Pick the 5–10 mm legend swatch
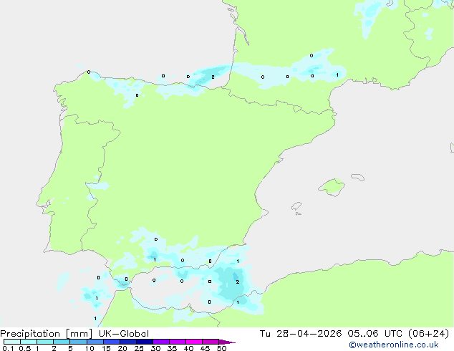 tap(78, 342)
